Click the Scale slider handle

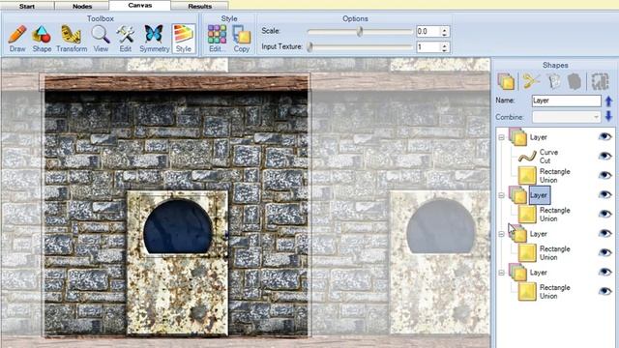(360, 32)
